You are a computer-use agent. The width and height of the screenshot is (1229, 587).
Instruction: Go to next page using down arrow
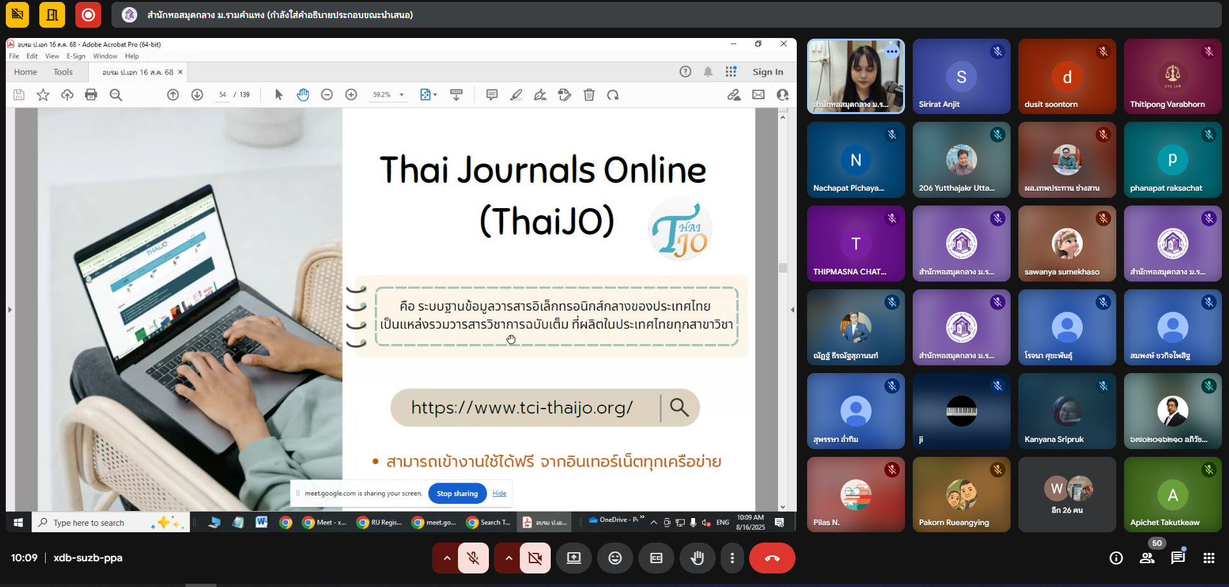click(197, 95)
